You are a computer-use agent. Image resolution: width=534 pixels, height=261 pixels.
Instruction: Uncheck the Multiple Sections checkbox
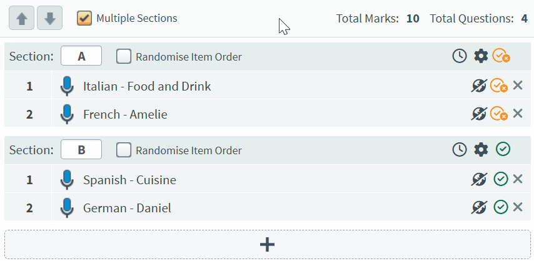[84, 18]
